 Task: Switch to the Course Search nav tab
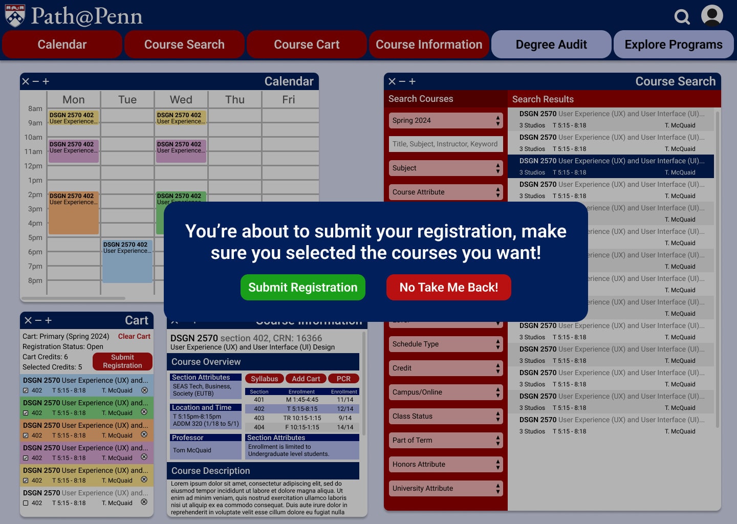(x=184, y=45)
